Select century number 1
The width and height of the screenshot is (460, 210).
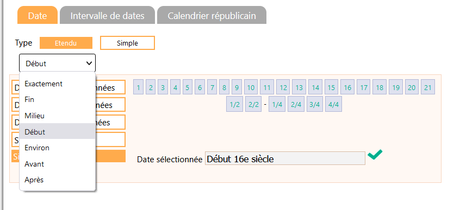139,87
